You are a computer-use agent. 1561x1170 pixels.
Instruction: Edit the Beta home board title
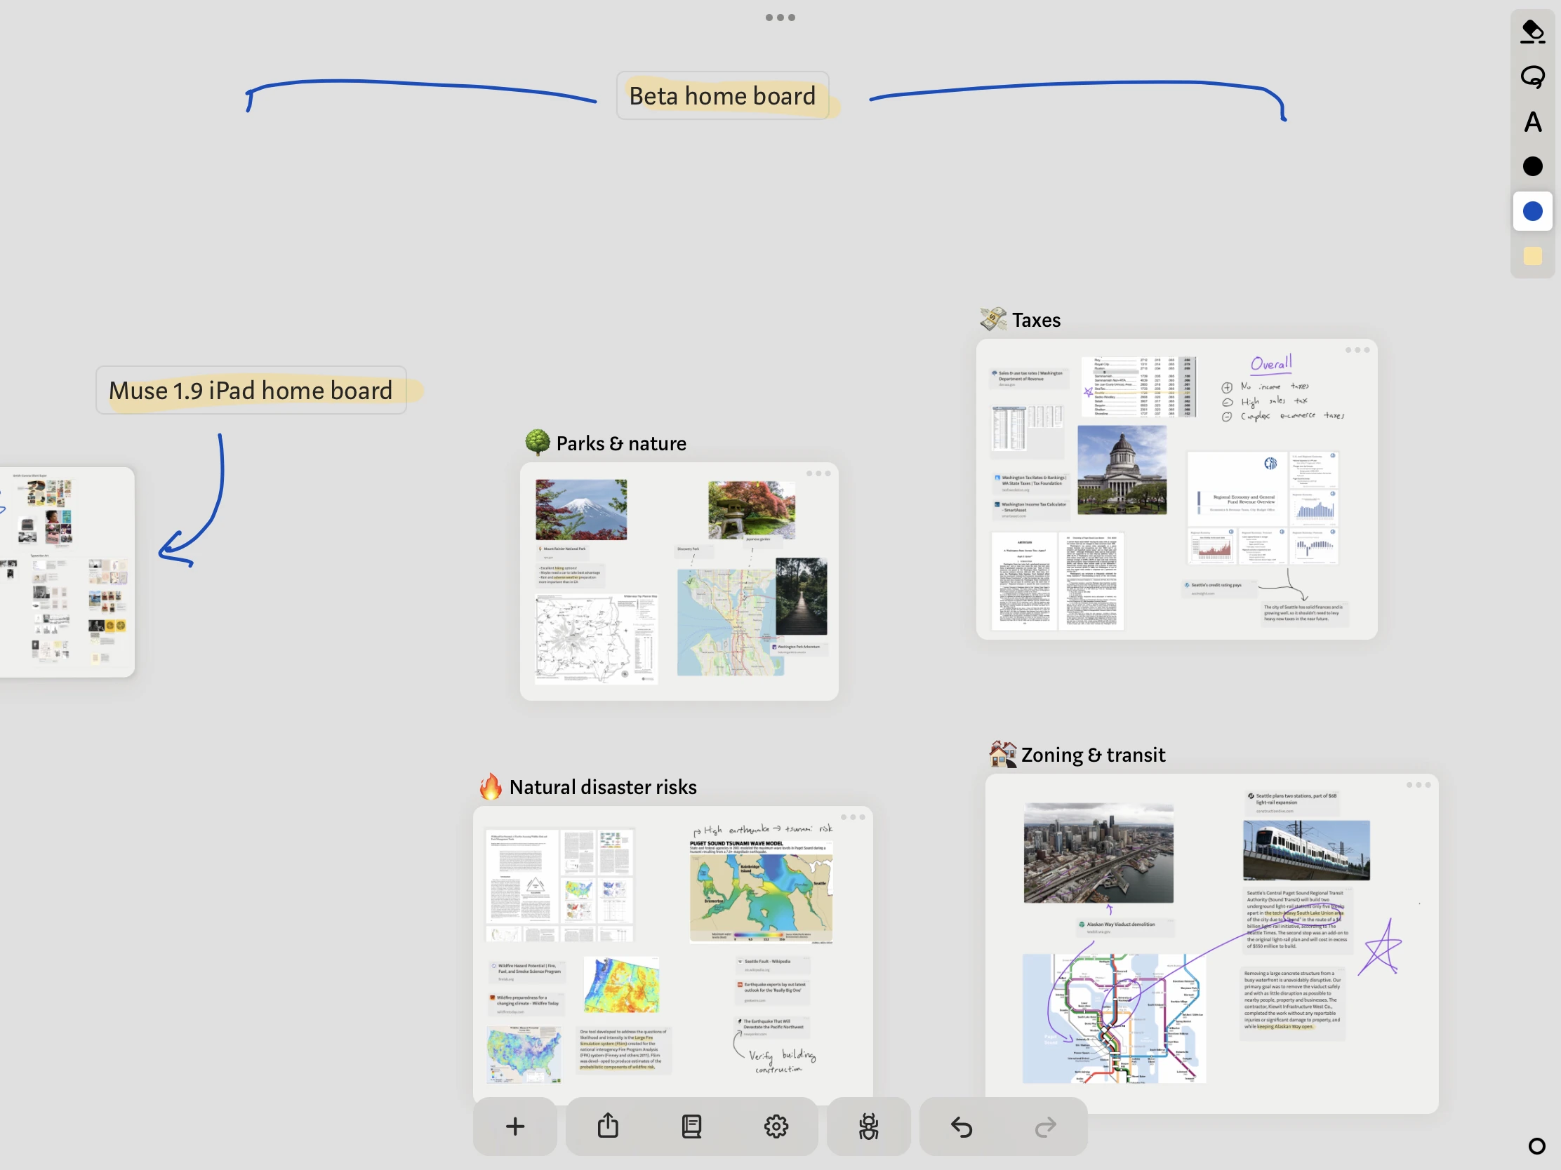coord(722,96)
